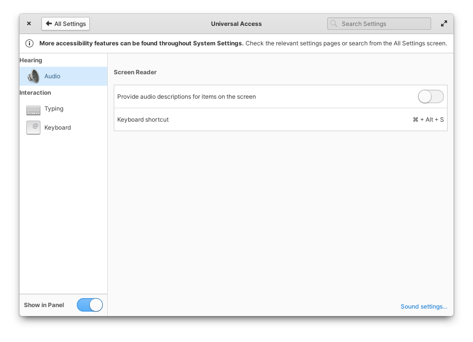Click the back arrow on All Settings
473x342 pixels.
click(x=48, y=23)
